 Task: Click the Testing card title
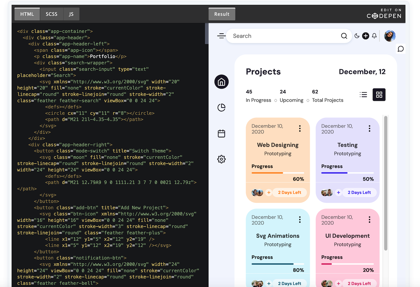(x=348, y=145)
